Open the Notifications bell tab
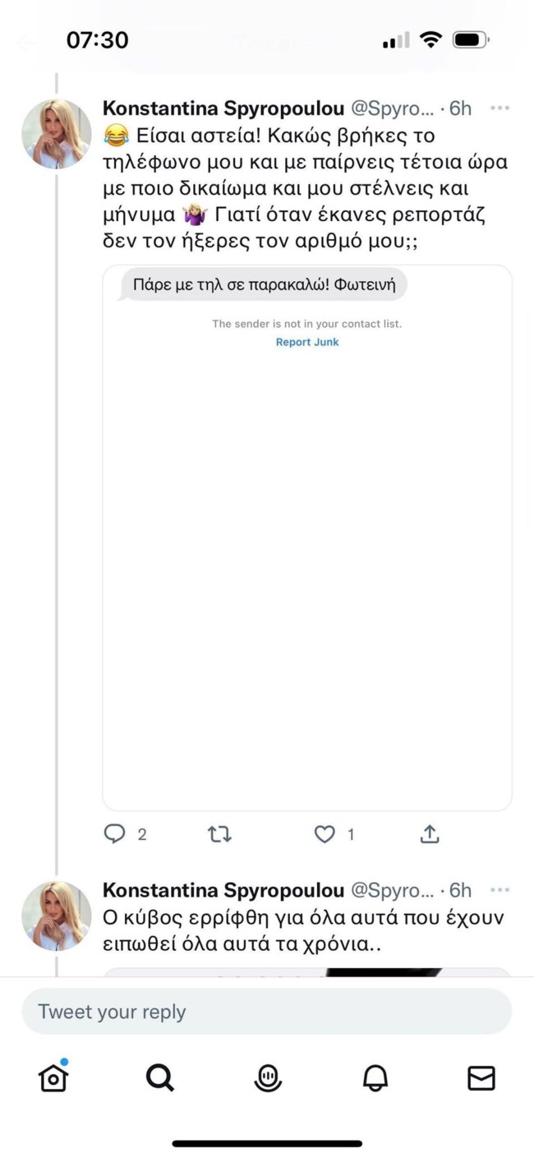Viewport: 534px width, 1158px height. tap(375, 1077)
